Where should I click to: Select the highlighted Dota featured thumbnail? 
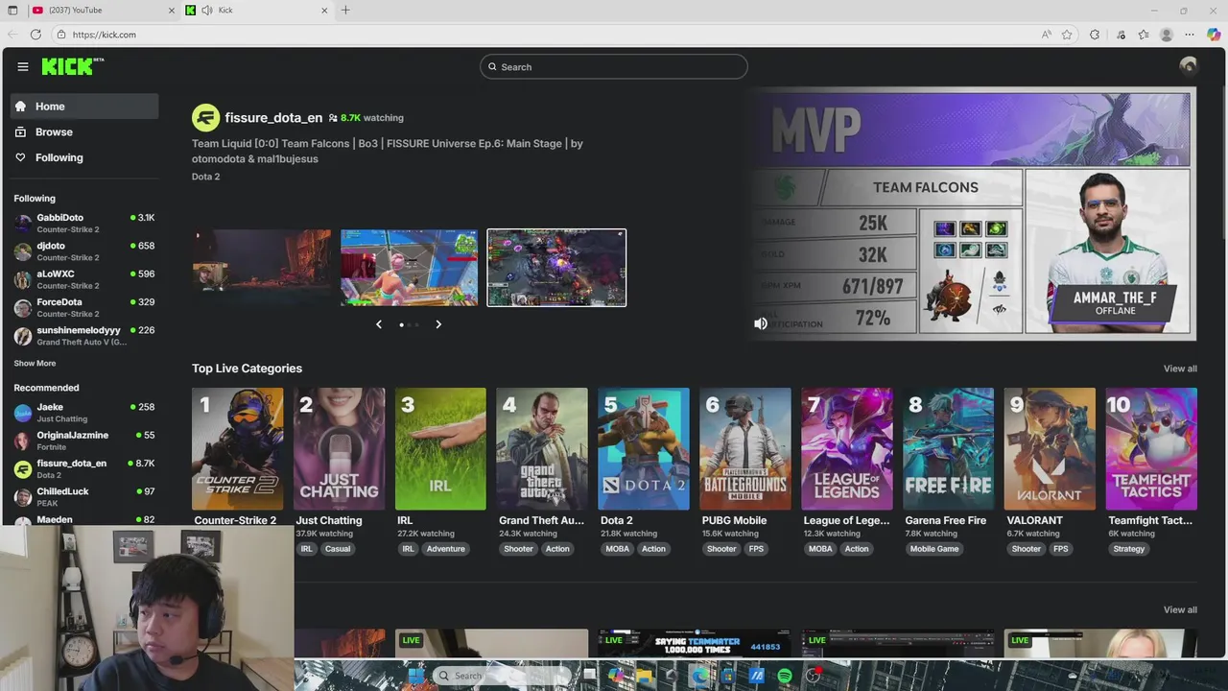coord(556,268)
